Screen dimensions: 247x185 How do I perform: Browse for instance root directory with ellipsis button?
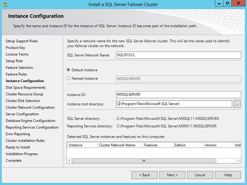(x=237, y=104)
